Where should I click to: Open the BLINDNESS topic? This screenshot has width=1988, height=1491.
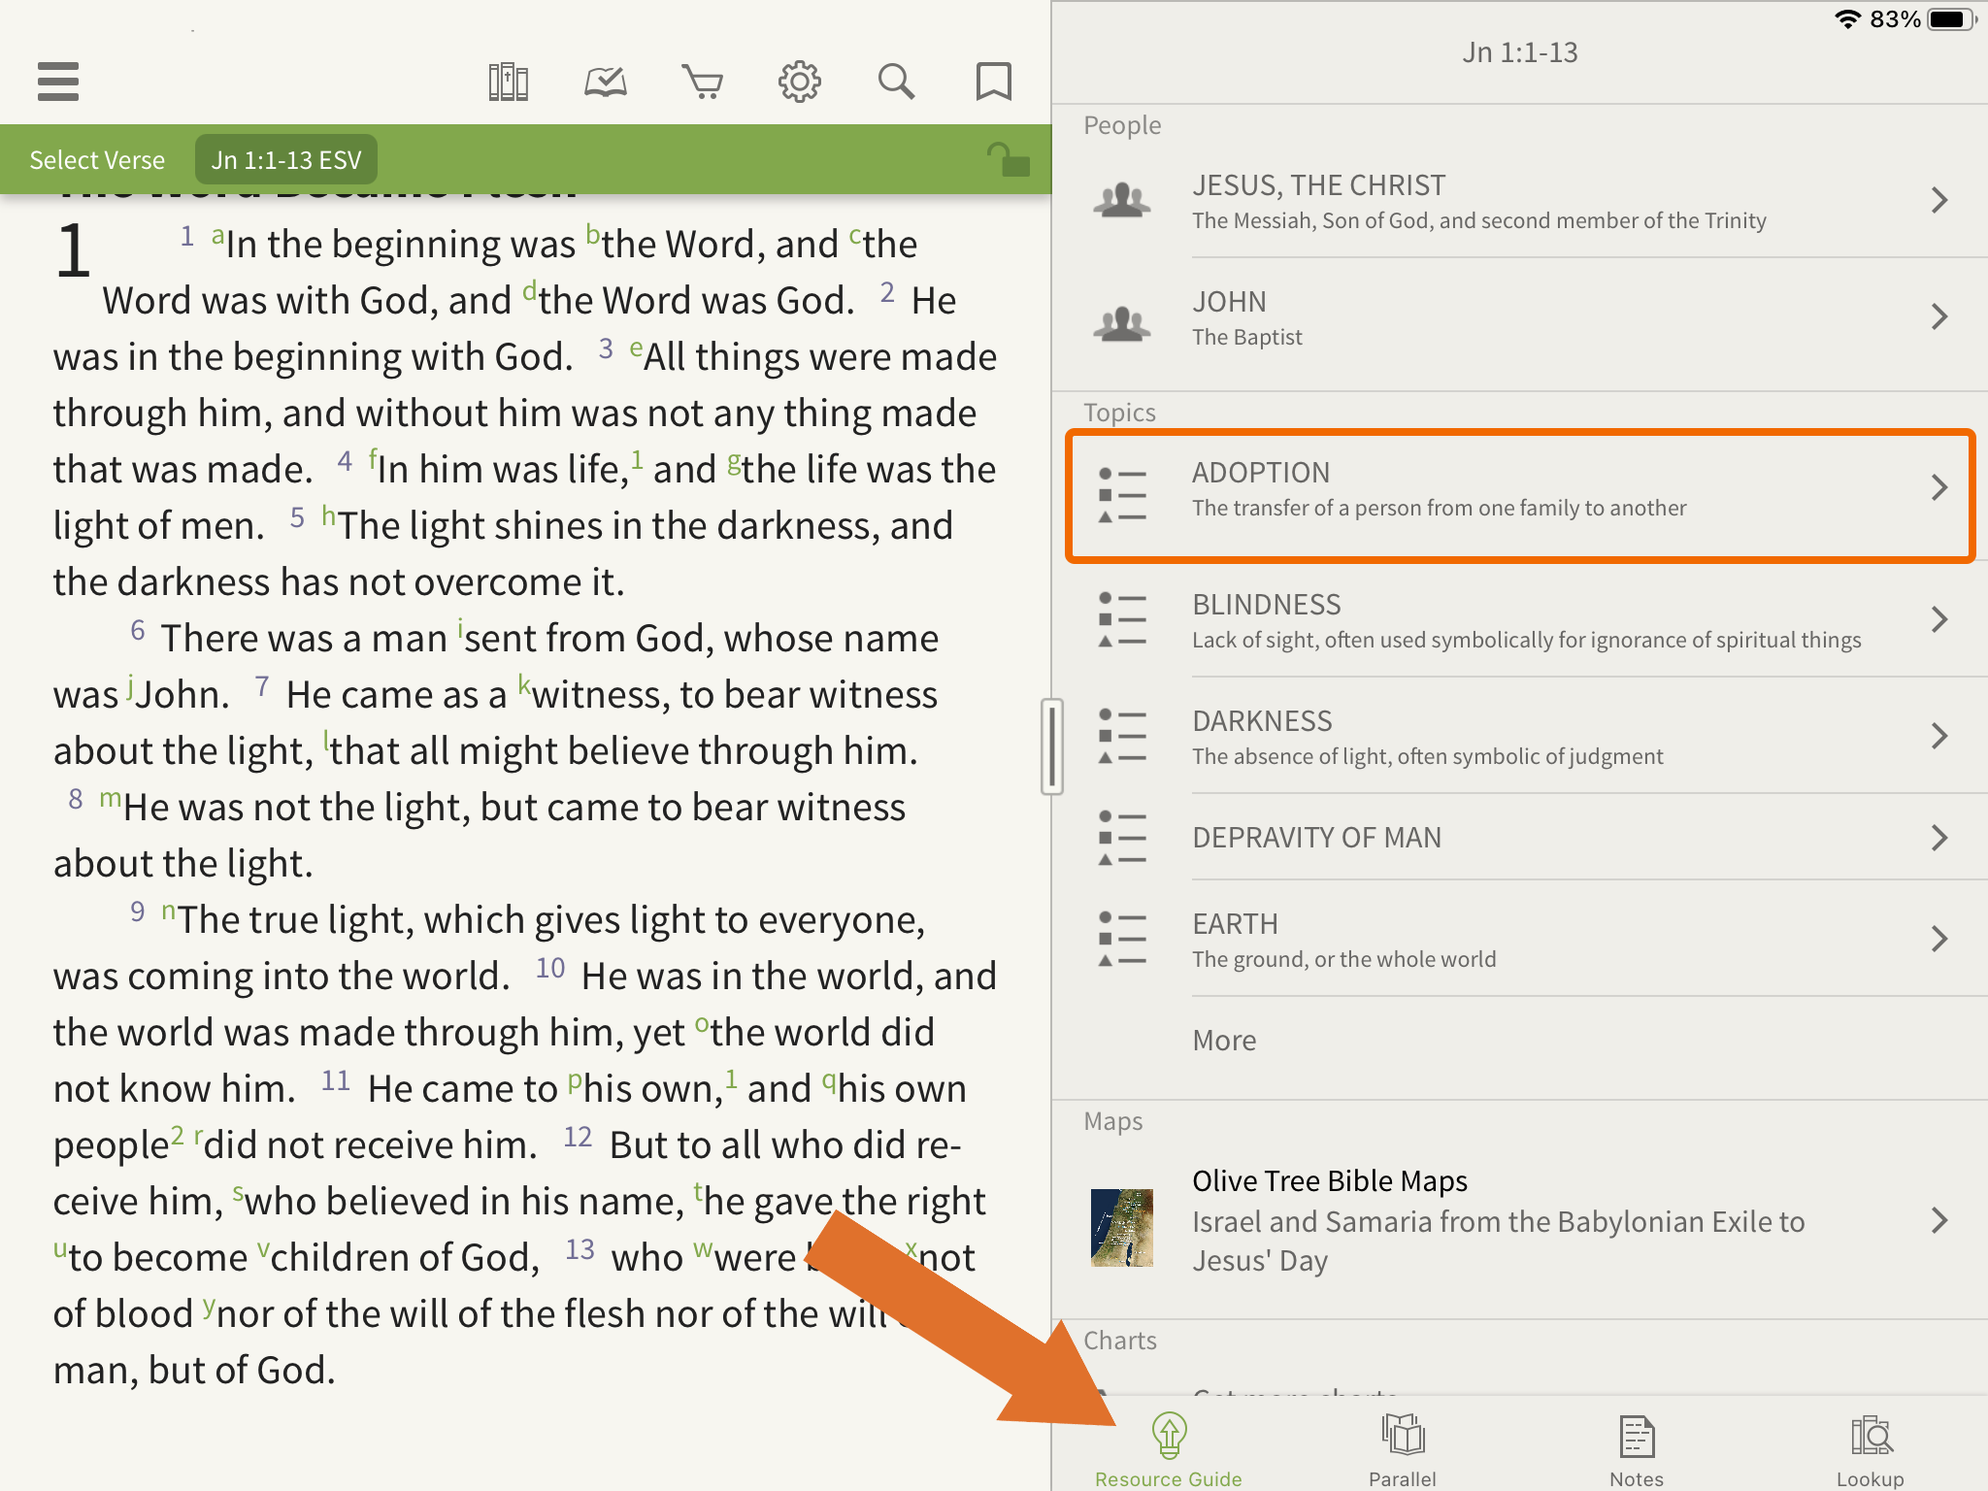(x=1520, y=619)
